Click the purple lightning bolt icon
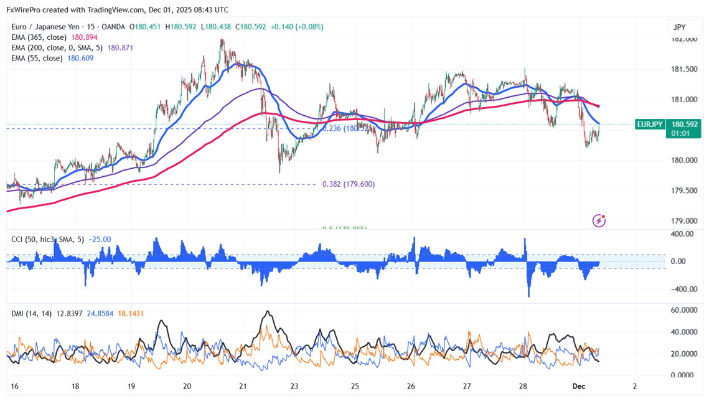 599,220
